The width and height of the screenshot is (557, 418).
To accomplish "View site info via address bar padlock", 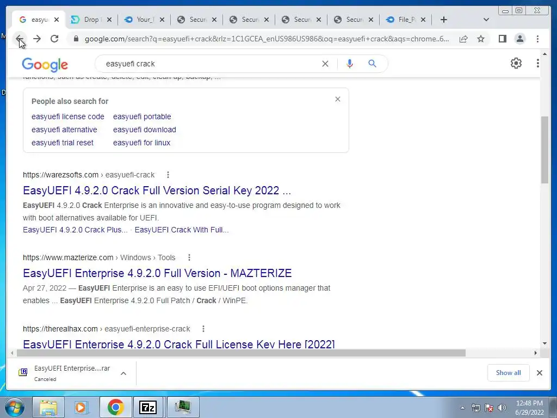I will 76,39.
